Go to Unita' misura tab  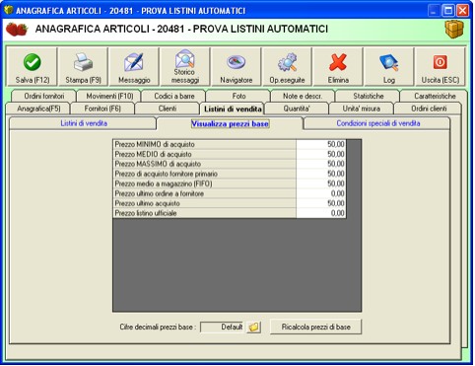[x=362, y=109]
